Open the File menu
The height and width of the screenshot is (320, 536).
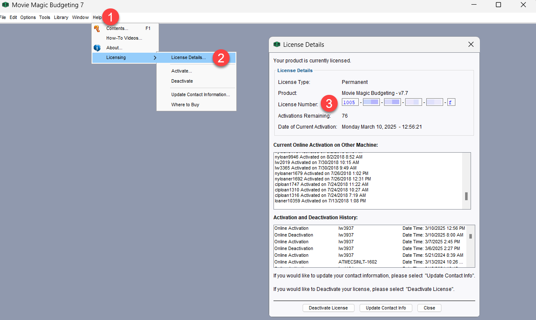pos(3,17)
